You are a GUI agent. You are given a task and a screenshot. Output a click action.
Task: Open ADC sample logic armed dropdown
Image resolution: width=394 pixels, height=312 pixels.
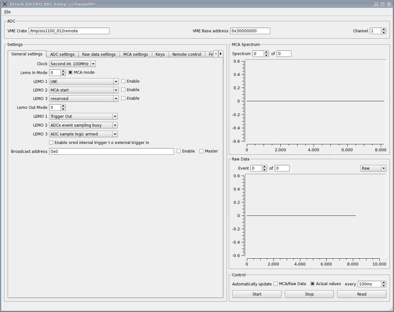point(83,134)
